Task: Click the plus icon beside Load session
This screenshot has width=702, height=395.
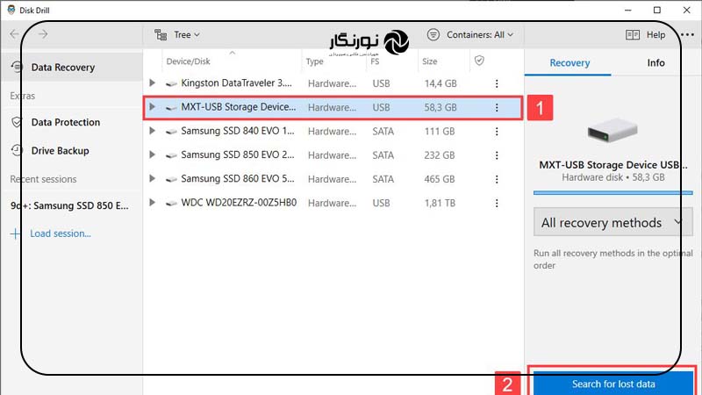Action: coord(15,233)
